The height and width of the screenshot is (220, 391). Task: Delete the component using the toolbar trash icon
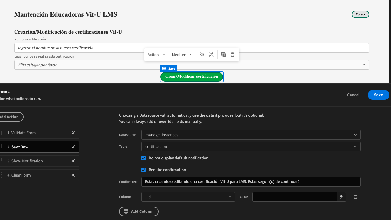click(x=232, y=55)
